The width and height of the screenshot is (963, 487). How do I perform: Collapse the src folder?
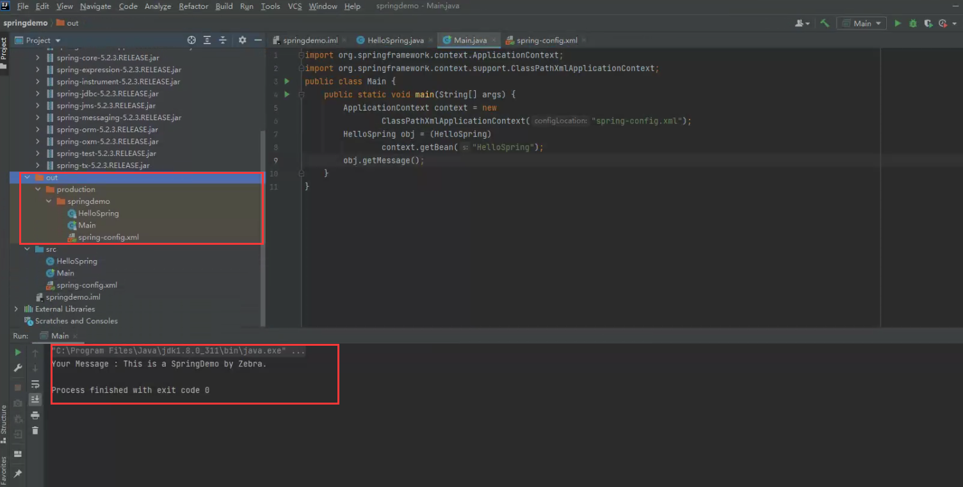click(28, 249)
